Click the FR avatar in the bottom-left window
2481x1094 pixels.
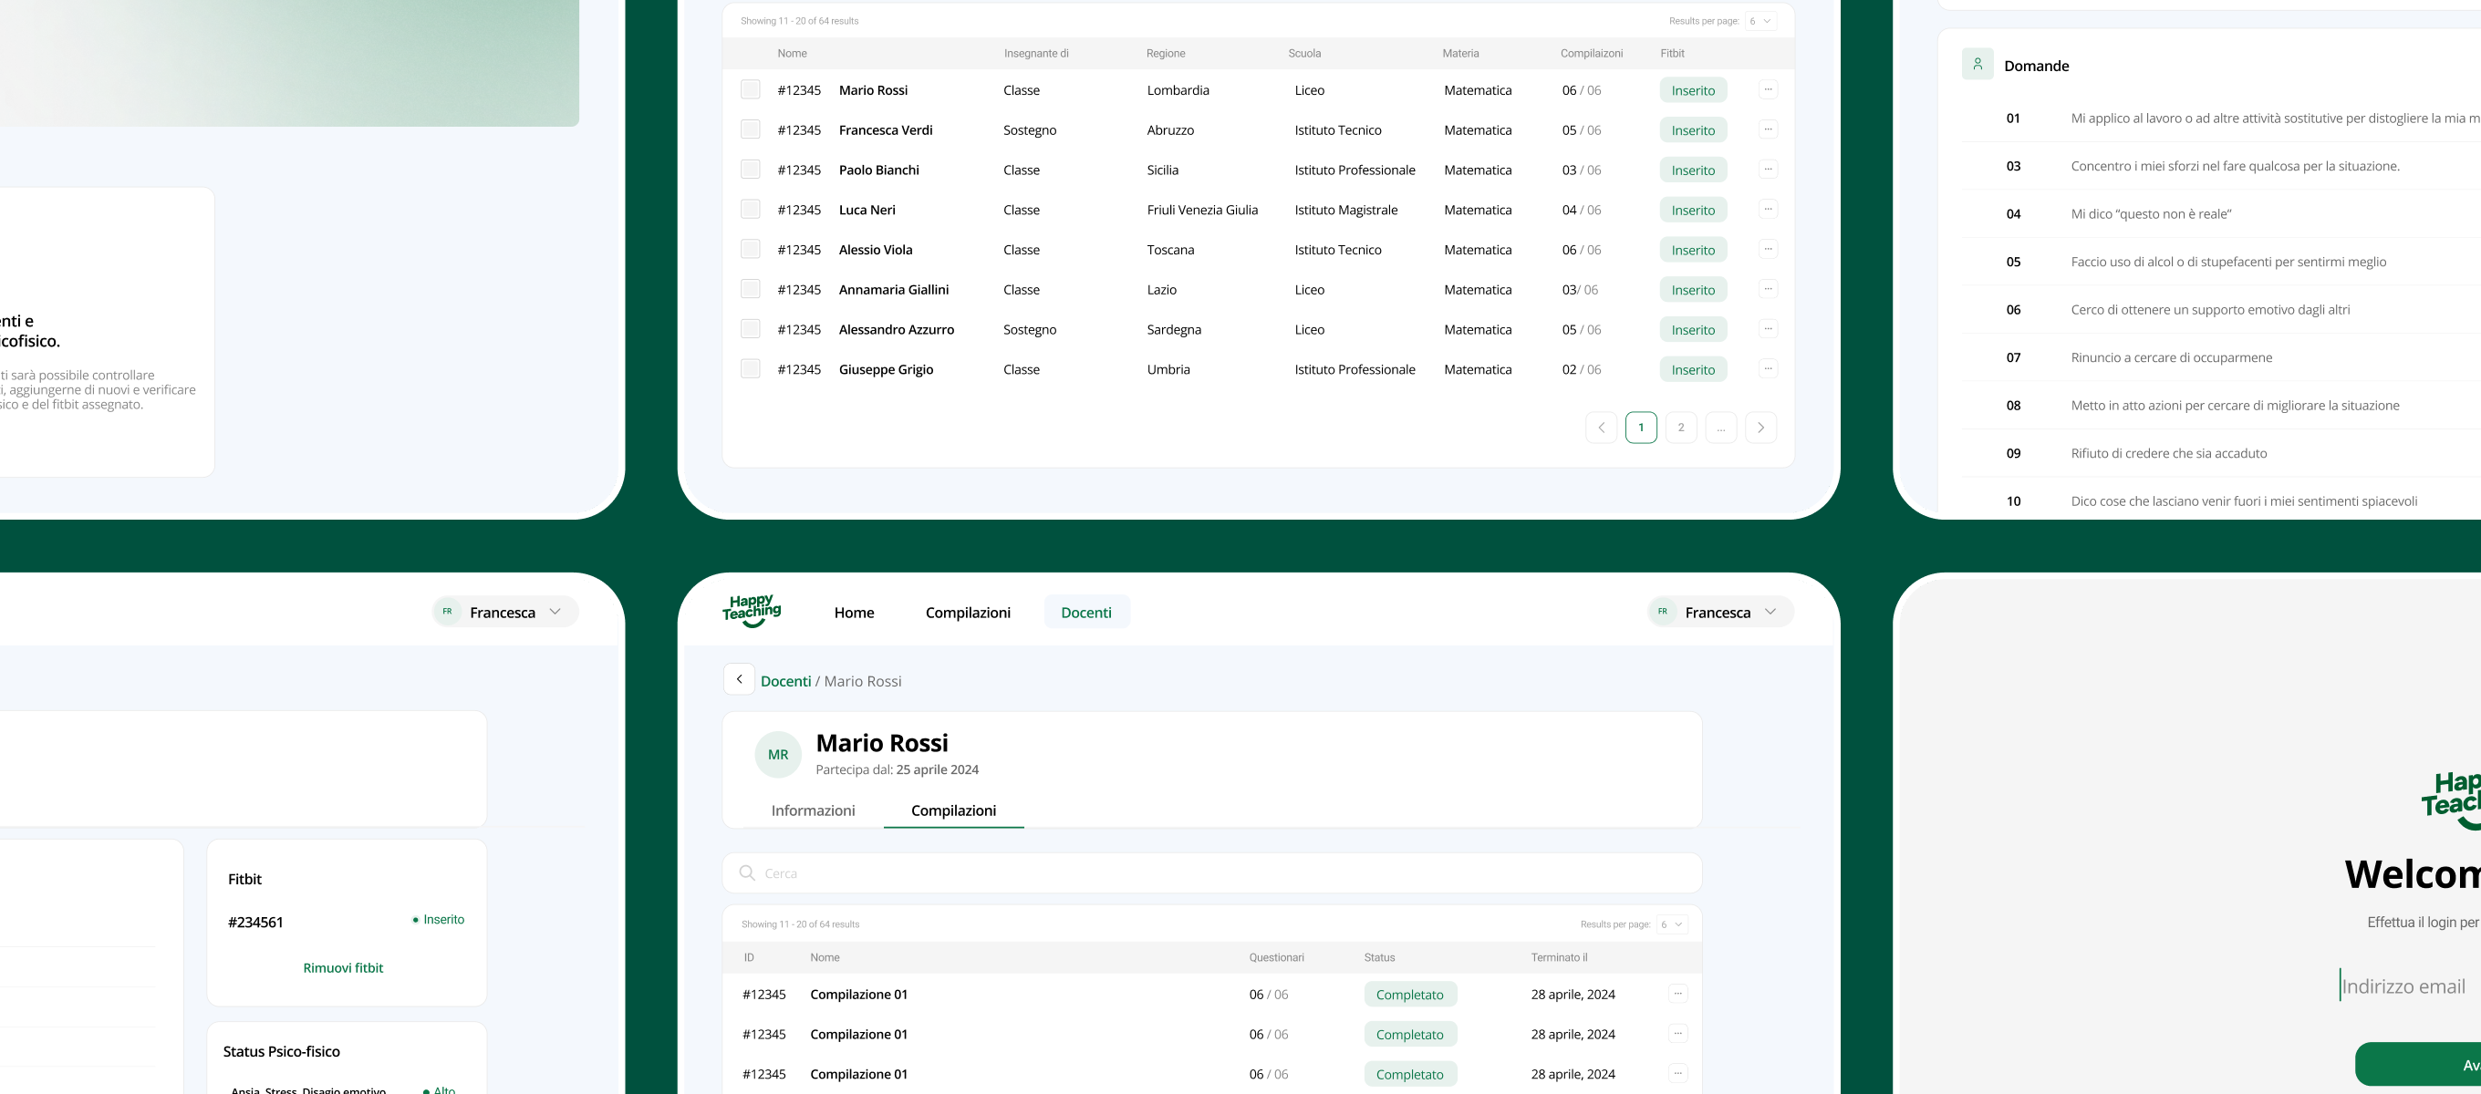tap(447, 612)
